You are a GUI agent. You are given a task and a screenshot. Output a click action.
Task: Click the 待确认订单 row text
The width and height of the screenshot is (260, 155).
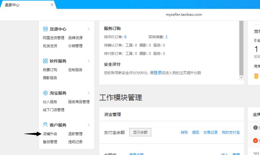tap(134, 45)
